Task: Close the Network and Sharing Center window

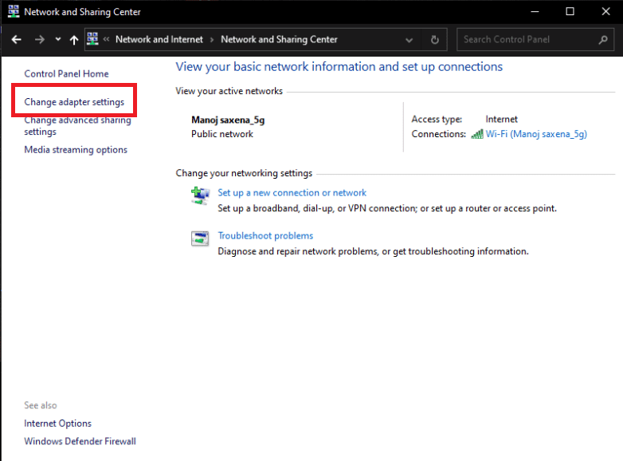Action: coord(605,11)
